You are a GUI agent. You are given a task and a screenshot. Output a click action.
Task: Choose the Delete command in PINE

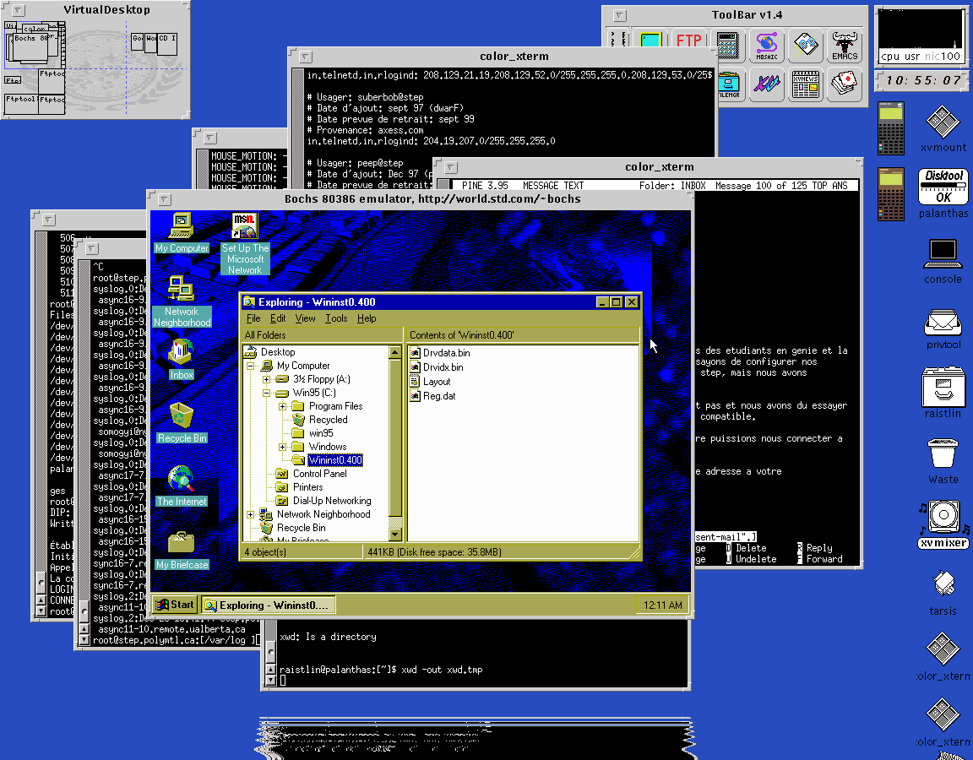746,548
